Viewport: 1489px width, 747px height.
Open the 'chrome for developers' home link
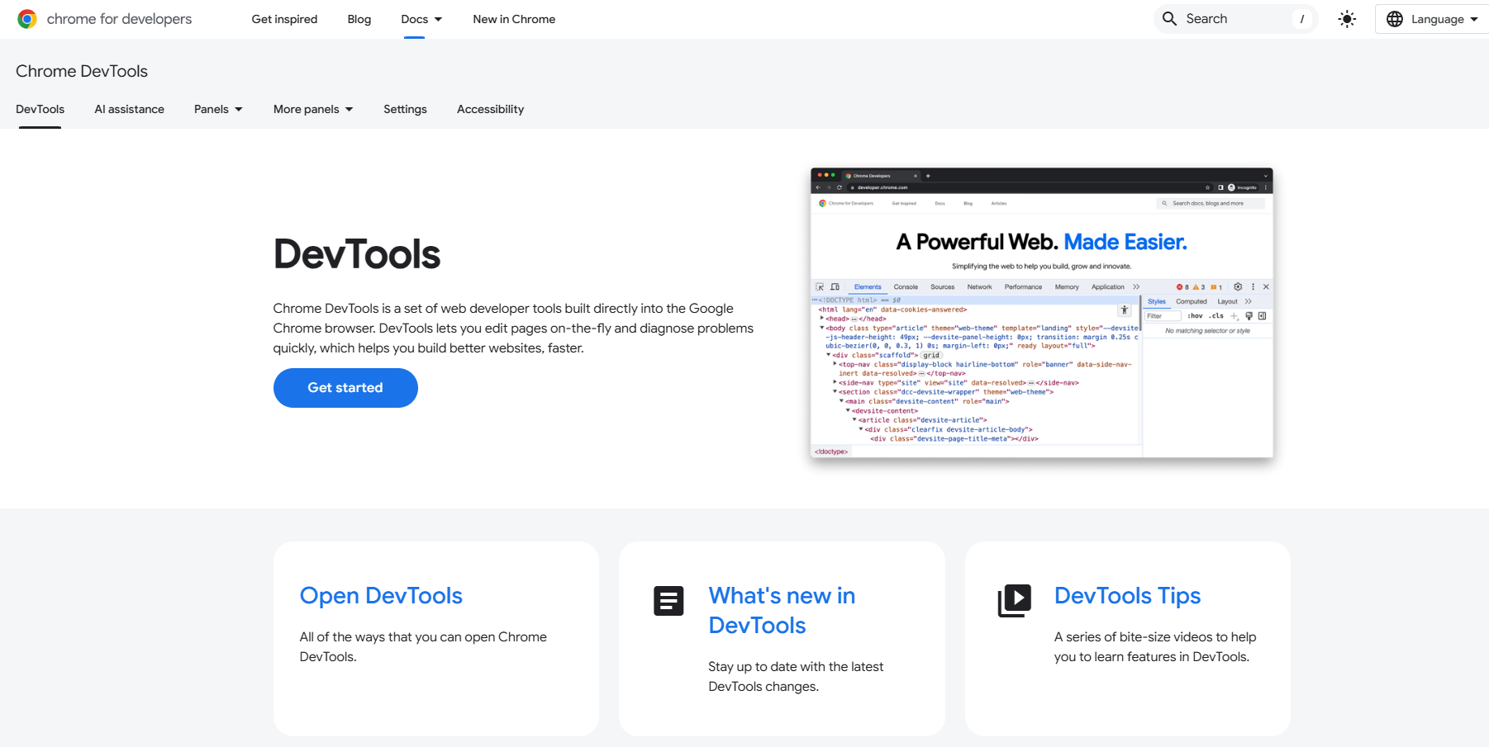pyautogui.click(x=105, y=19)
